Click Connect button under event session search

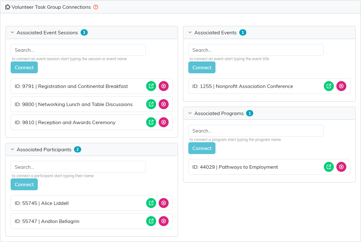[x=24, y=68]
